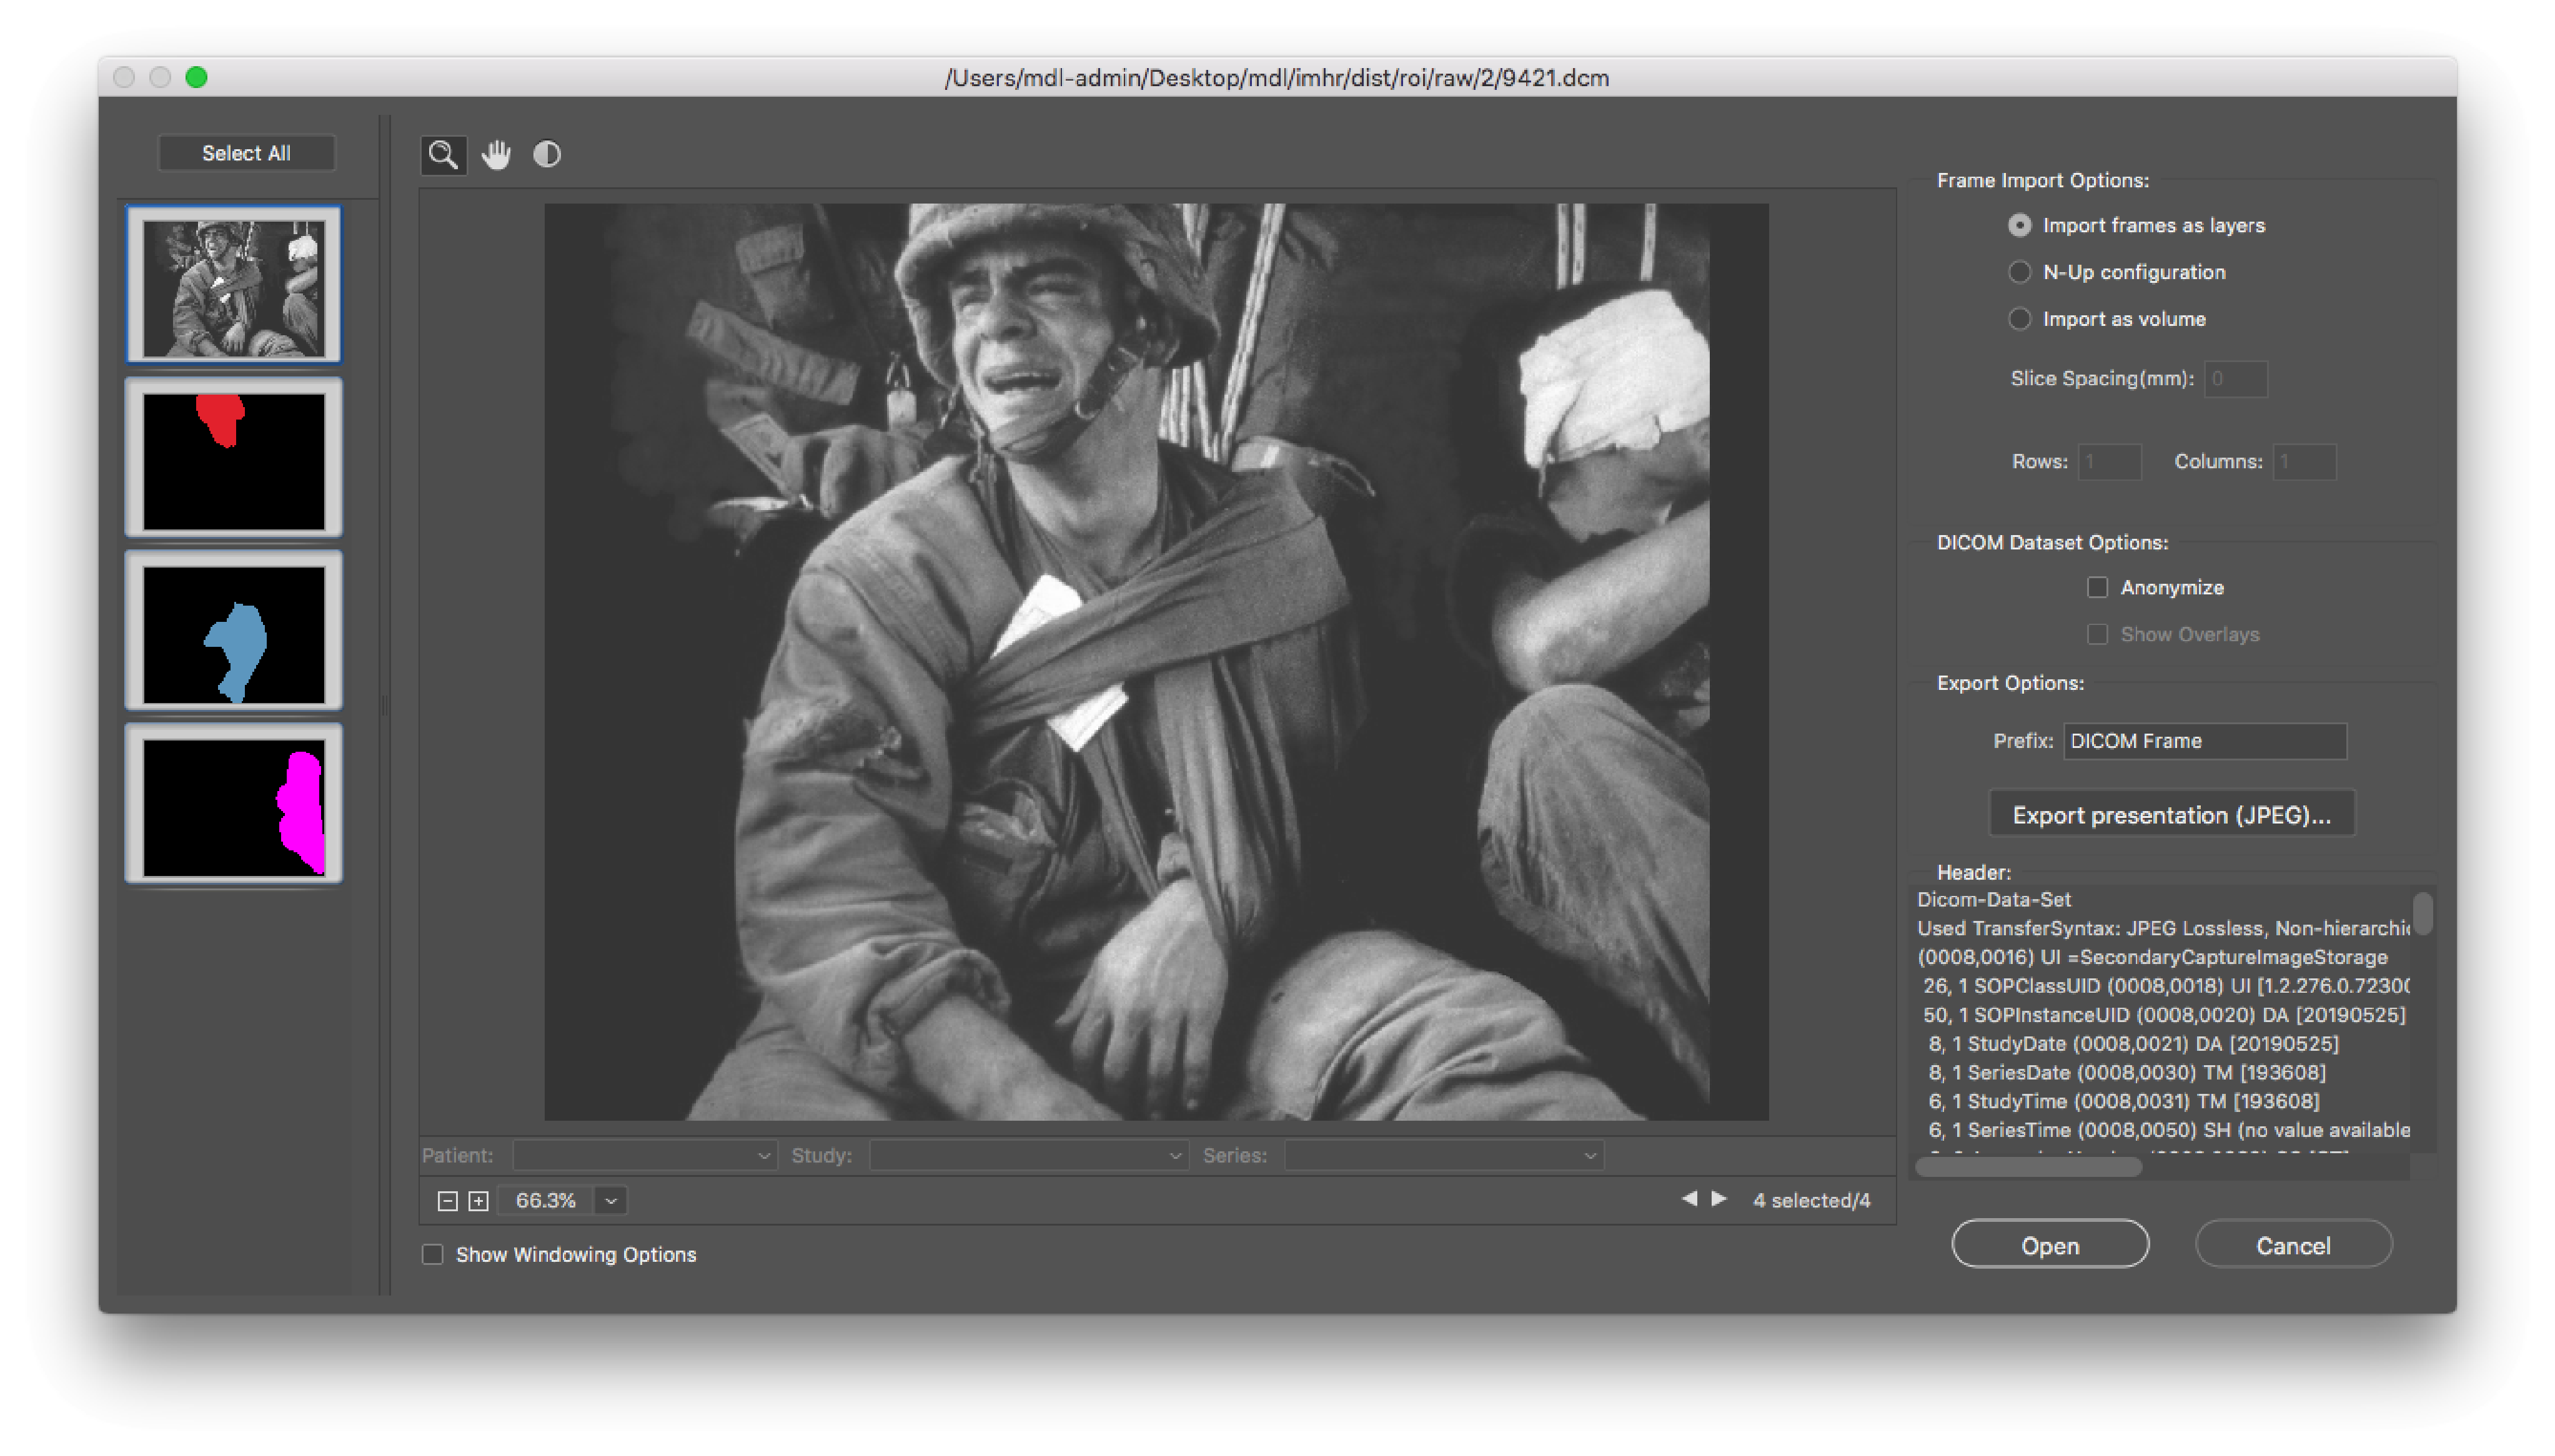Image resolution: width=2555 pixels, height=1456 pixels.
Task: Click the zoom out minus icon
Action: point(447,1201)
